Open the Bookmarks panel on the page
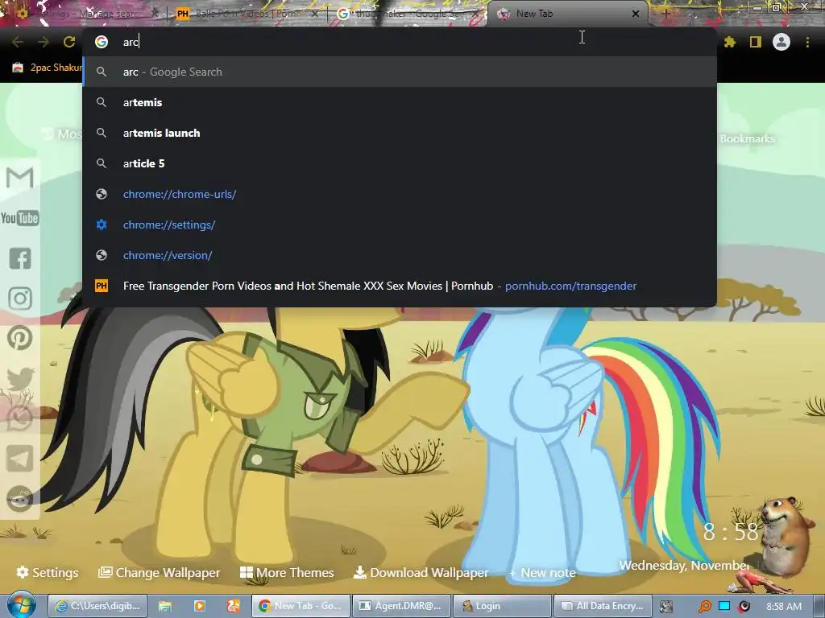This screenshot has width=825, height=618. pos(747,138)
